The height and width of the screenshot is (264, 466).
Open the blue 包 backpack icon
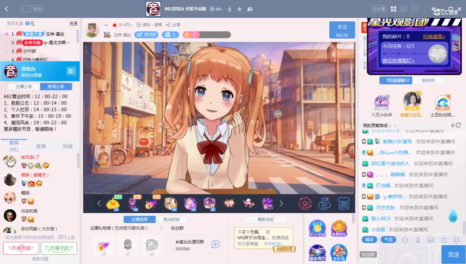[x=324, y=203]
